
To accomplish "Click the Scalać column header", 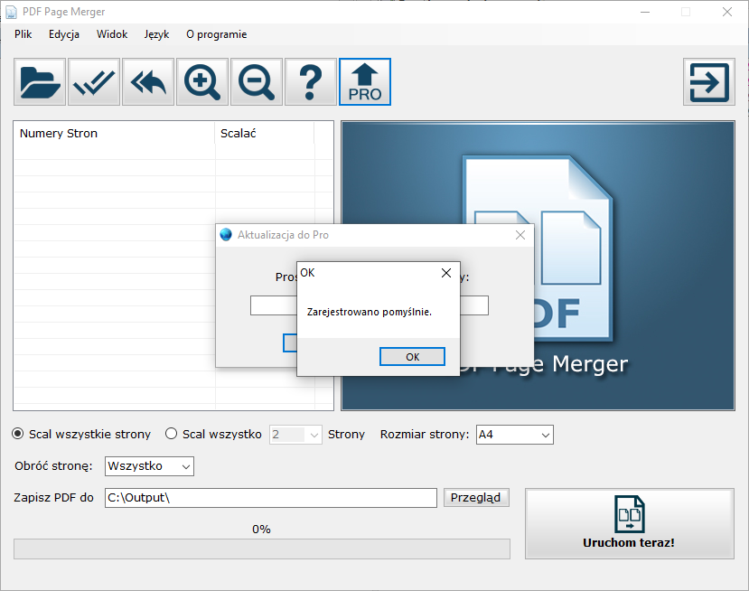I will [x=265, y=134].
